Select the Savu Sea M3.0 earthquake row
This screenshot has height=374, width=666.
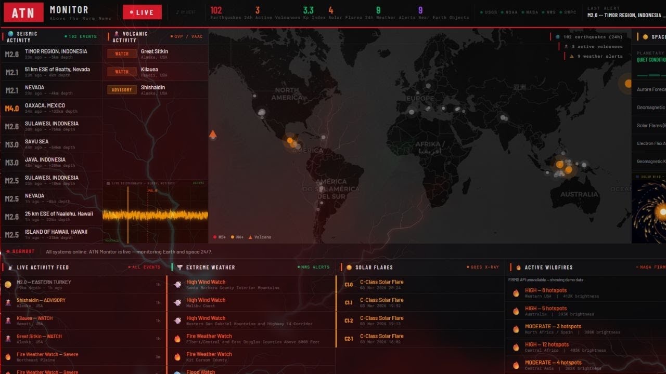[52, 144]
